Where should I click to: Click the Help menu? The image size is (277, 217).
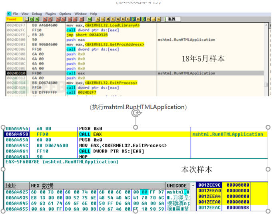(94, 14)
